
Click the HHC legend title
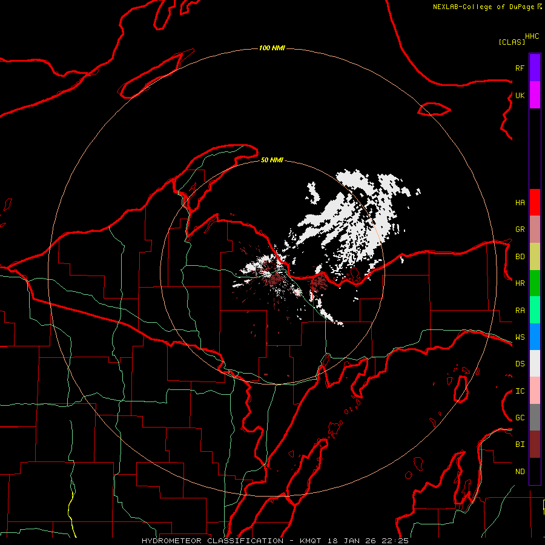[532, 36]
